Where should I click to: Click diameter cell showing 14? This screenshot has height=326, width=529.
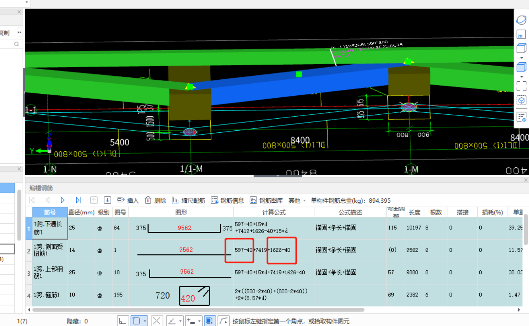(81, 250)
